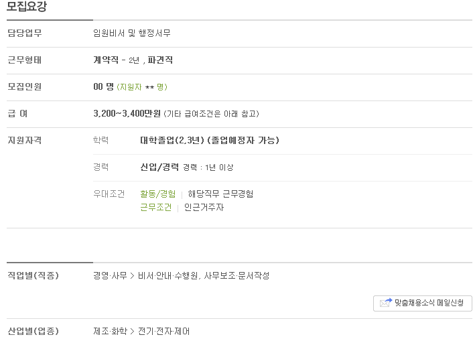Open the 활동/경험 preference link
This screenshot has height=345, width=473.
pos(157,194)
